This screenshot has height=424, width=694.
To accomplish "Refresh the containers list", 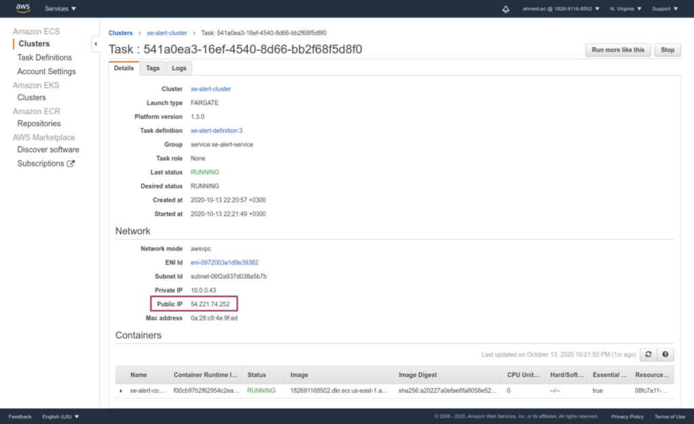I will click(649, 354).
